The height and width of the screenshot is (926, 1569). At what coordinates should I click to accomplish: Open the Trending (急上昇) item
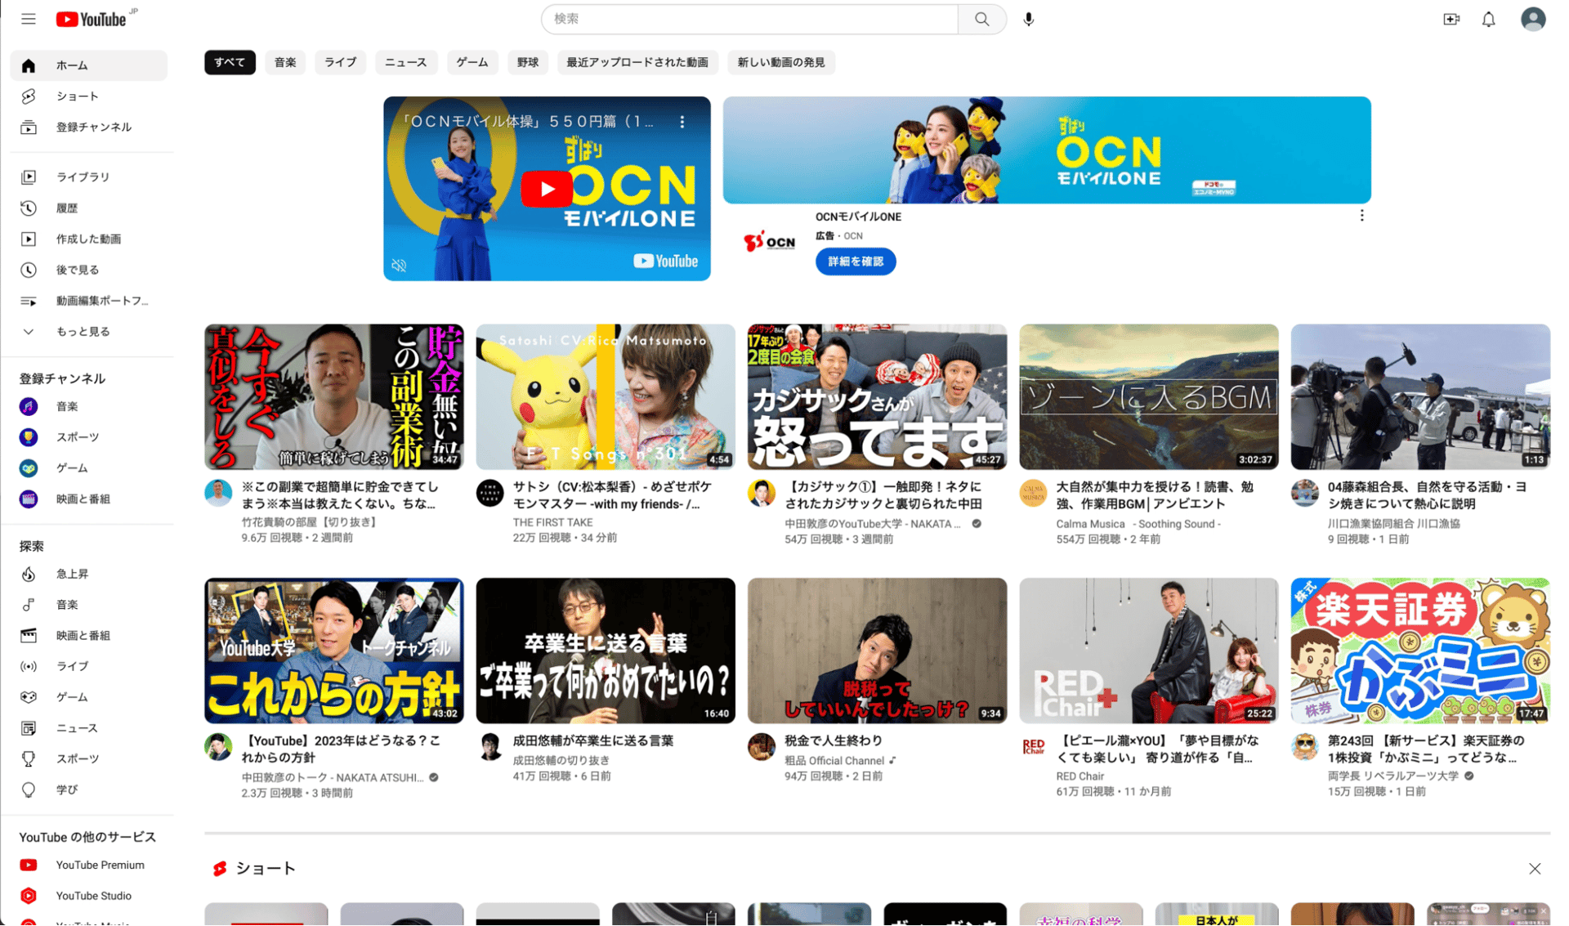pyautogui.click(x=72, y=574)
